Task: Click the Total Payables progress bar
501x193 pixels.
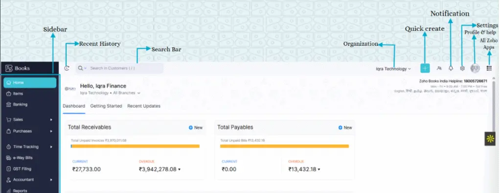Action: [x=284, y=146]
